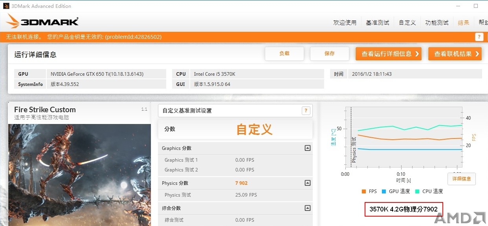Click the Physics 测试 25.09 FPS value
Screen dimensions: 488x226
pyautogui.click(x=246, y=195)
